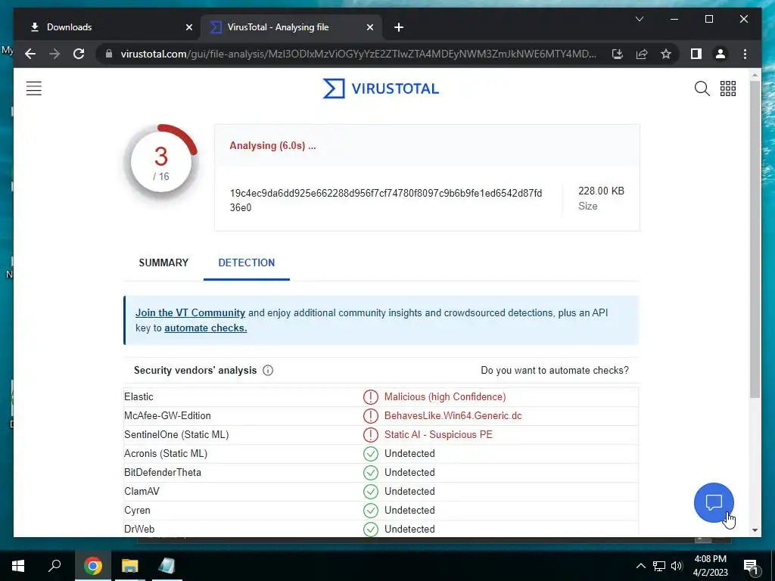Expand the tab search chevron
Image resolution: width=775 pixels, height=581 pixels.
(639, 19)
